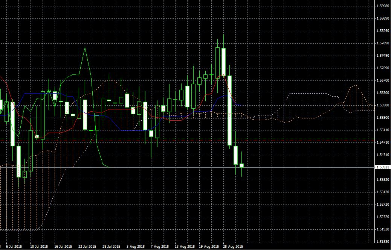391x250 pixels.
Task: Select the 10 Jul 2015 date label
Action: coord(39,247)
